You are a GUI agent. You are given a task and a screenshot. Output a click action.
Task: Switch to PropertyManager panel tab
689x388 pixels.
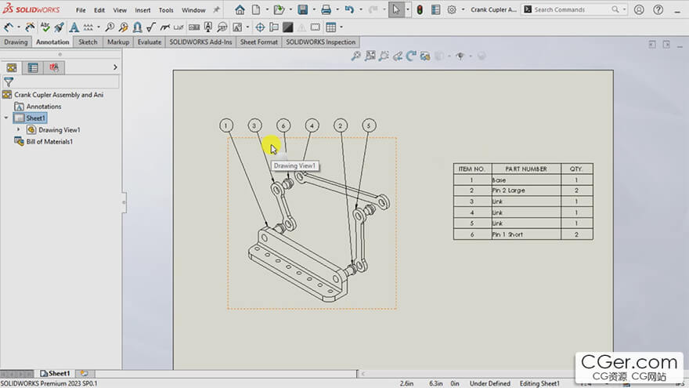pyautogui.click(x=33, y=67)
